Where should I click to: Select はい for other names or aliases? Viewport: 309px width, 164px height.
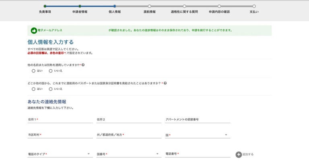pos(33,71)
